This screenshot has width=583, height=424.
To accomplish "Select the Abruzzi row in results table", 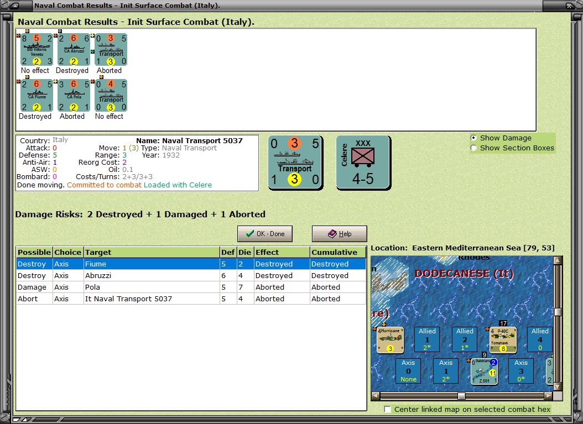I will [191, 275].
